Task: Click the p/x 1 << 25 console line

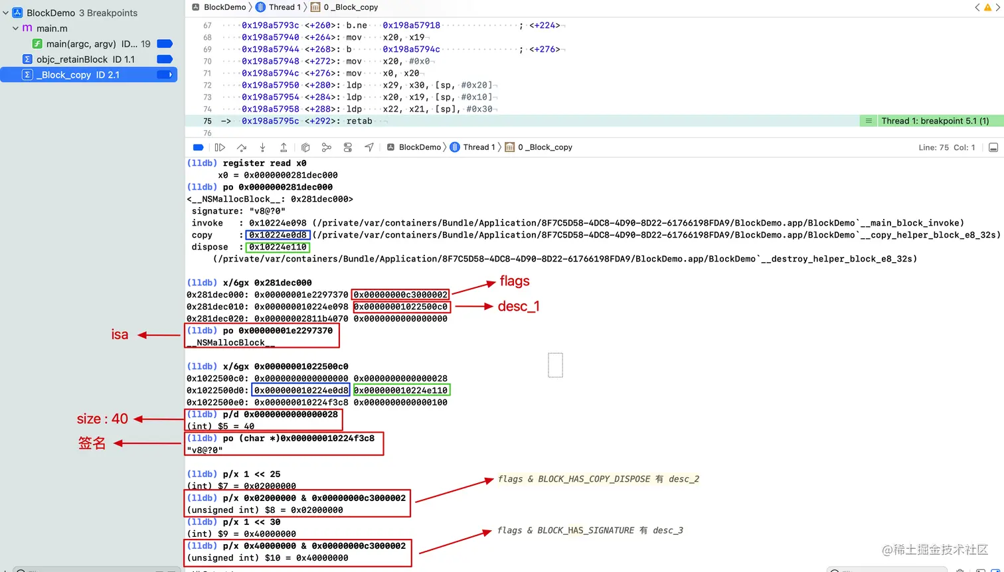Action: (x=252, y=474)
